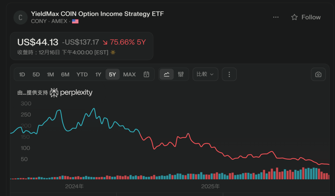Select the 1M time range
The height and width of the screenshot is (196, 335).
click(50, 74)
